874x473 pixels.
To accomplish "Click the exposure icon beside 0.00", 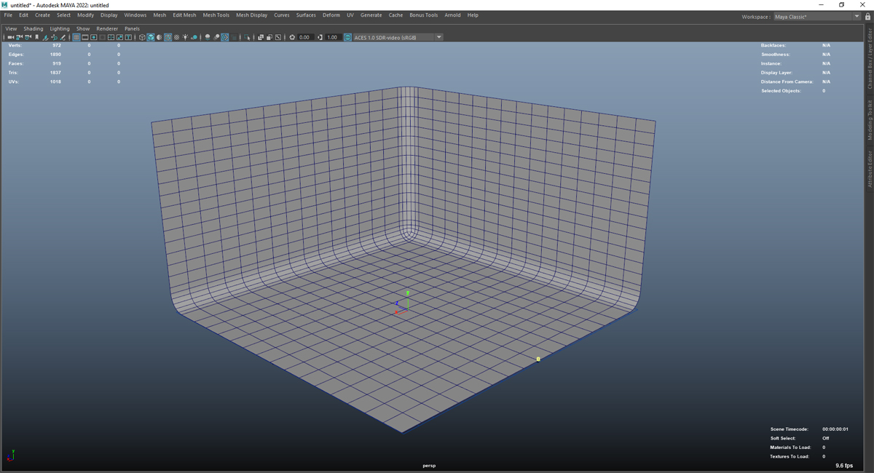I will pos(292,37).
